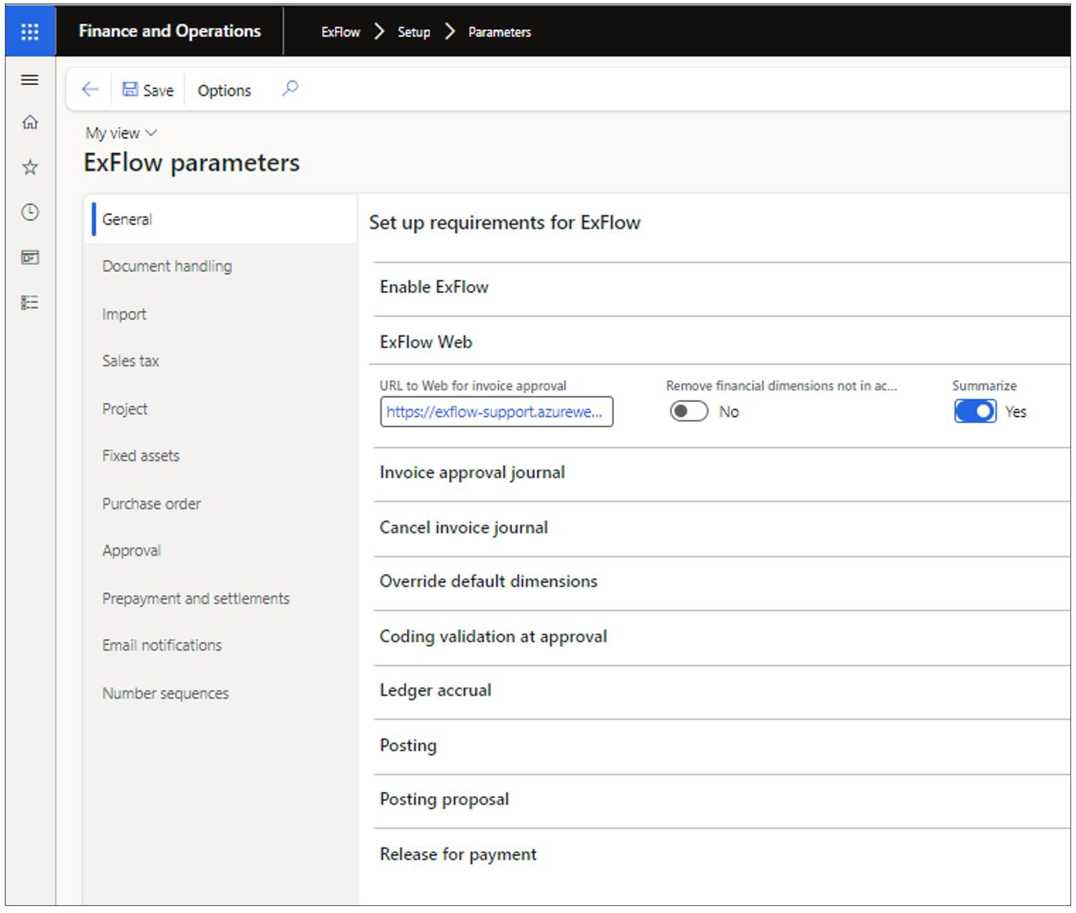The image size is (1076, 913).
Task: Select the Import tab
Action: pyautogui.click(x=220, y=315)
